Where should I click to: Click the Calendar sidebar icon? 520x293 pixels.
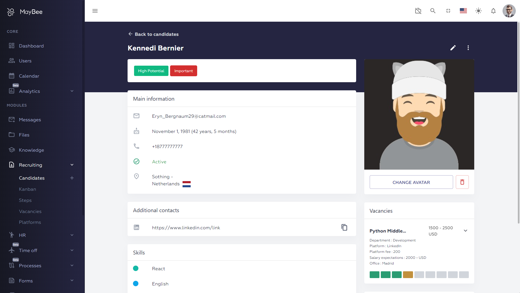pos(12,76)
